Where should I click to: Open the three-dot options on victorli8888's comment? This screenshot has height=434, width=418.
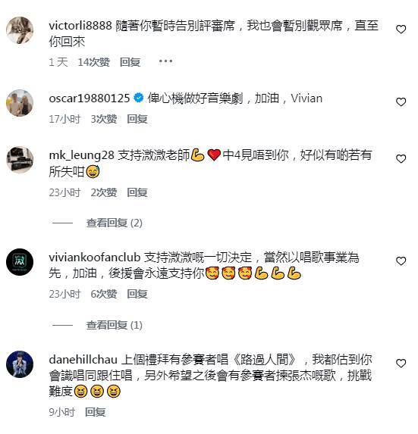tap(165, 61)
